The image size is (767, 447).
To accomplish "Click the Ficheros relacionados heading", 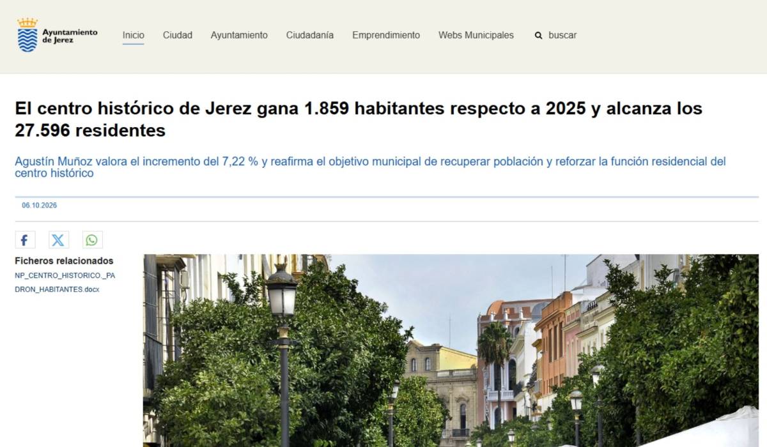I will tap(64, 261).
